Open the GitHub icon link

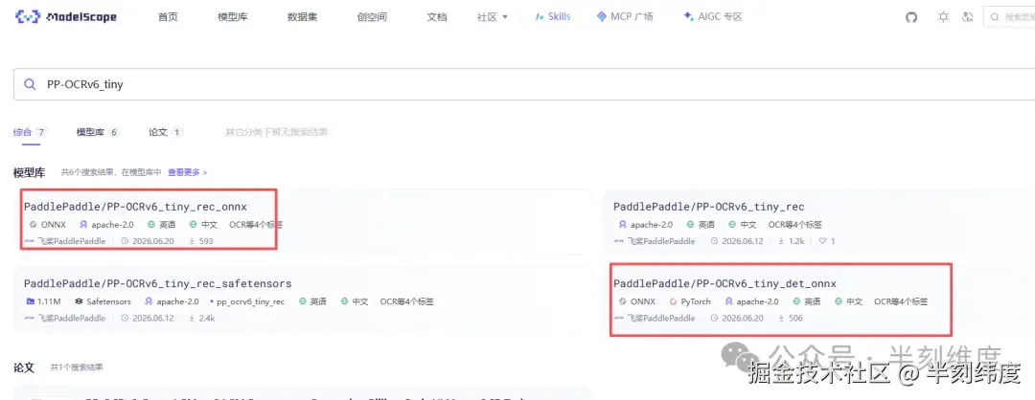[911, 17]
